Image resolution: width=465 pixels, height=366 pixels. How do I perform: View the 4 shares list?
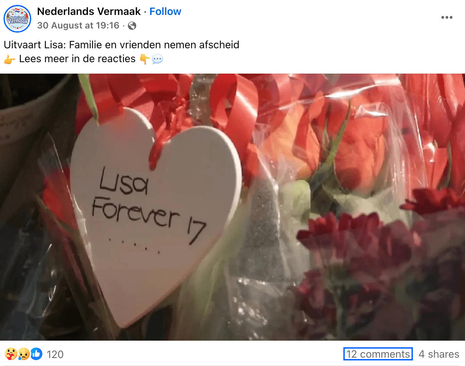click(x=439, y=354)
